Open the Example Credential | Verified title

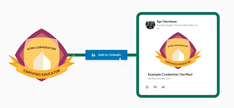(x=170, y=75)
